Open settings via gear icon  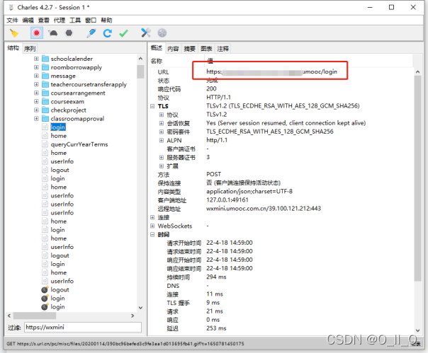point(162,33)
